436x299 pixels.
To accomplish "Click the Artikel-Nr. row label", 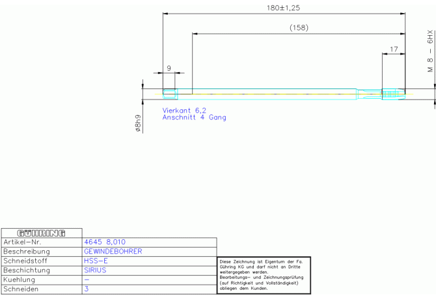I will pos(23,241).
